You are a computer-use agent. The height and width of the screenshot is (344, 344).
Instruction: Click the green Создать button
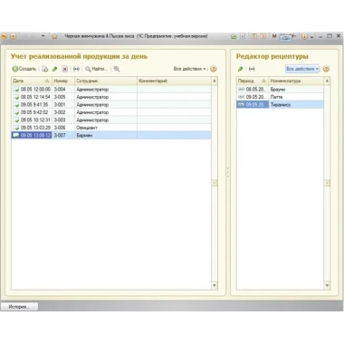pos(24,69)
